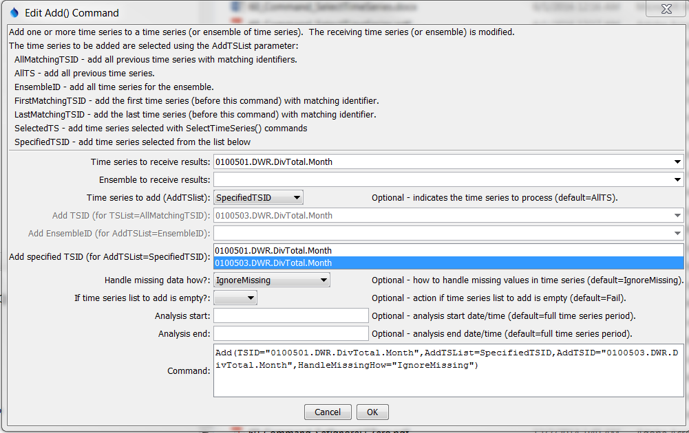Click the 'Ensemble to receive results:' label
This screenshot has height=433, width=689.
tap(155, 180)
